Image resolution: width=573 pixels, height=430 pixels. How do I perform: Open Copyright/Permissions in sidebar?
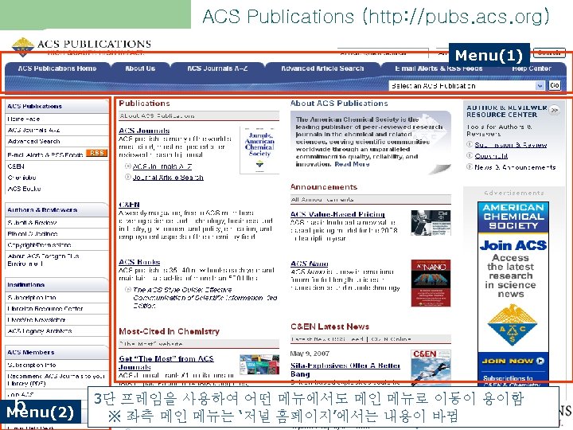click(39, 245)
